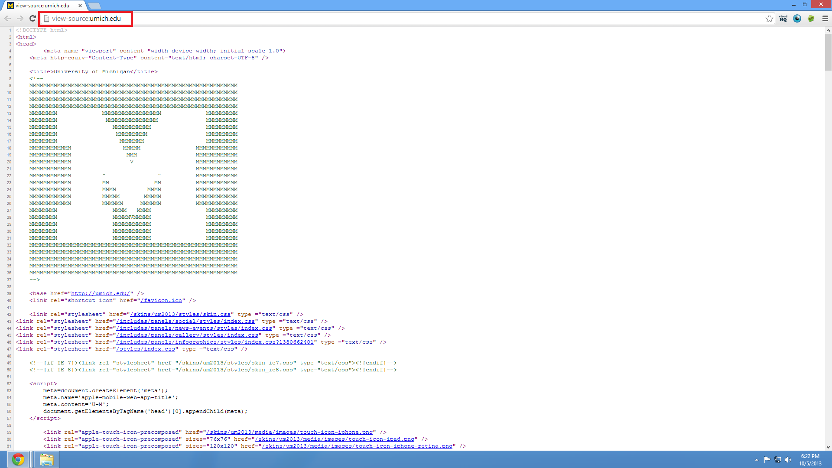Open a new tab

[x=94, y=6]
